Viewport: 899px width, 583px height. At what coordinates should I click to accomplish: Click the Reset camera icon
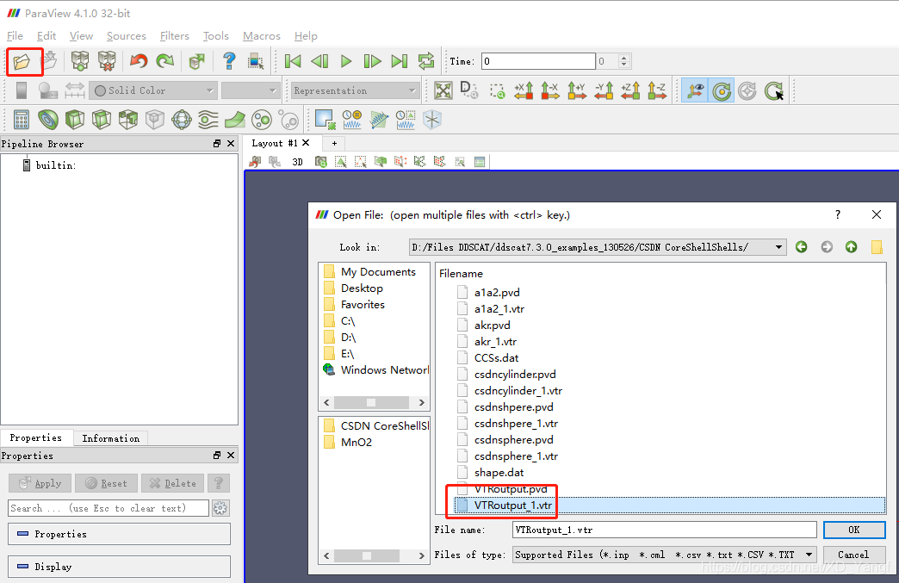[x=443, y=90]
